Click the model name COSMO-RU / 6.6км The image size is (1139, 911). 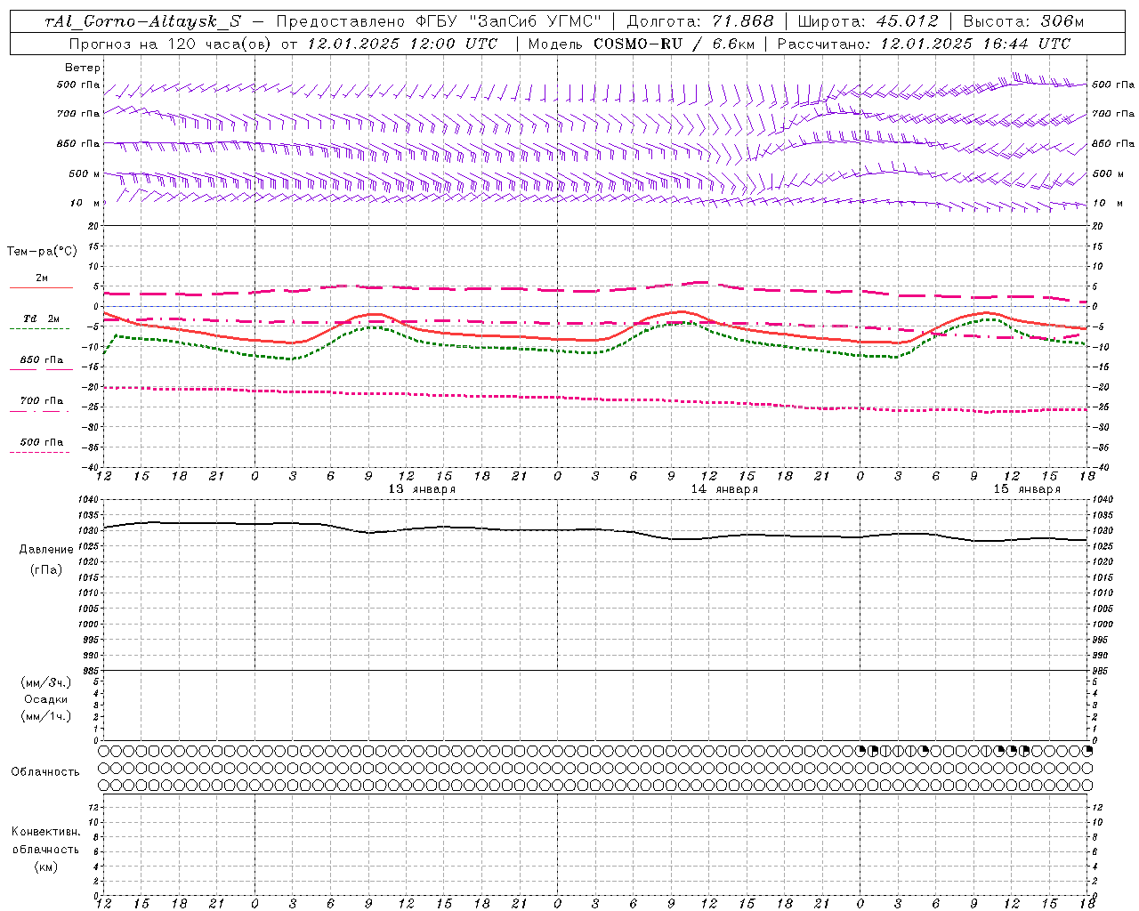[674, 44]
